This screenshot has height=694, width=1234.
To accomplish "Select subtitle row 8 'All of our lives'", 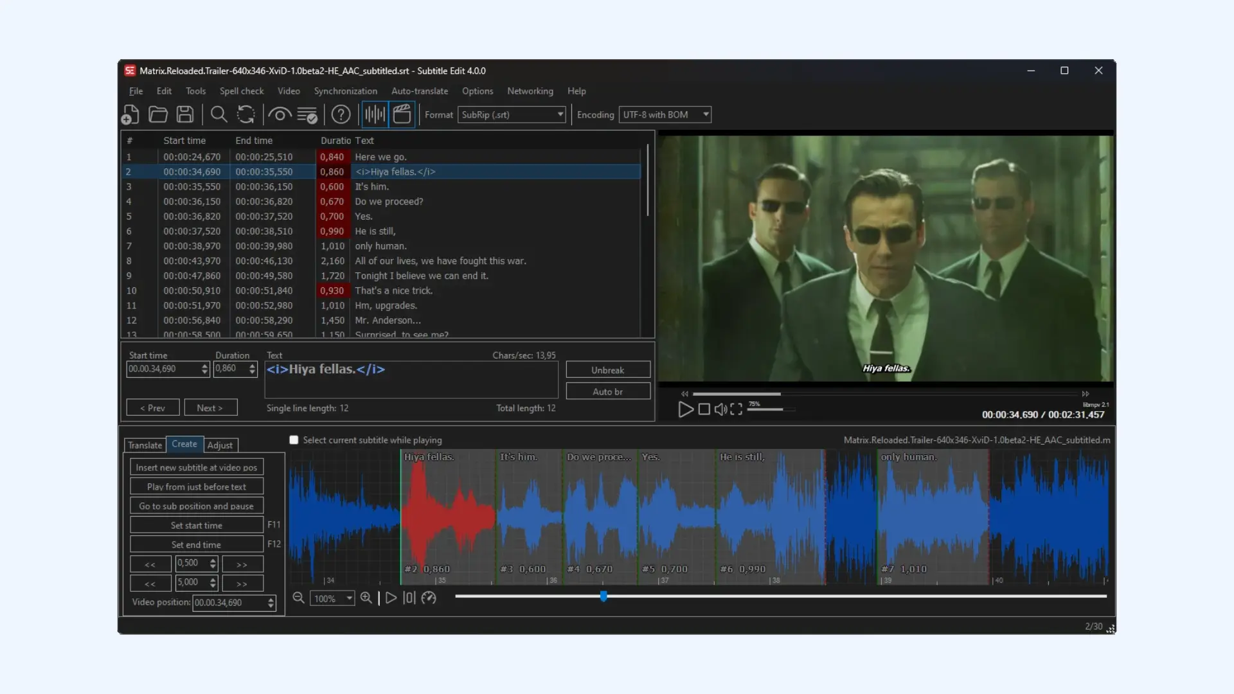I will point(381,261).
